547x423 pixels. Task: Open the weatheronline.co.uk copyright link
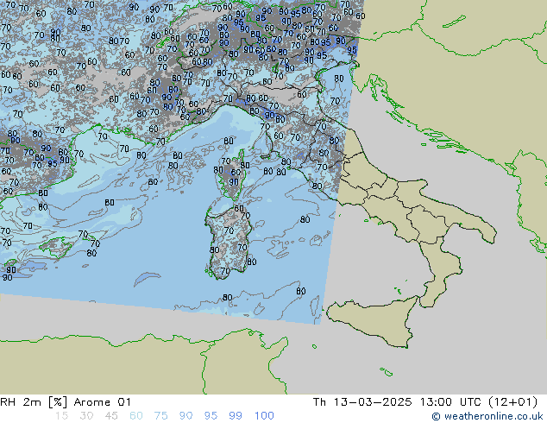point(487,416)
